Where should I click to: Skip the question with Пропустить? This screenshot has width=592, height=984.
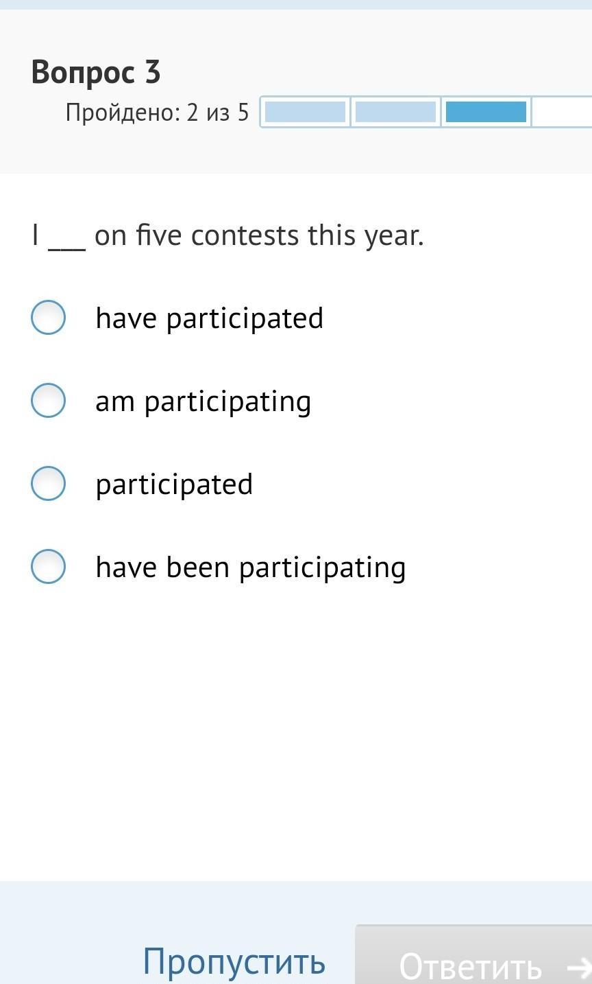[x=234, y=961]
